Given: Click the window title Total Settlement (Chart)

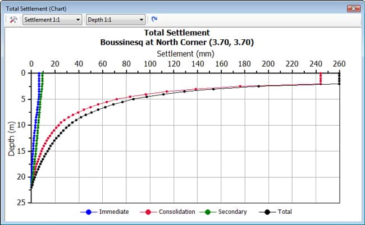Looking at the screenshot, I should [x=36, y=8].
